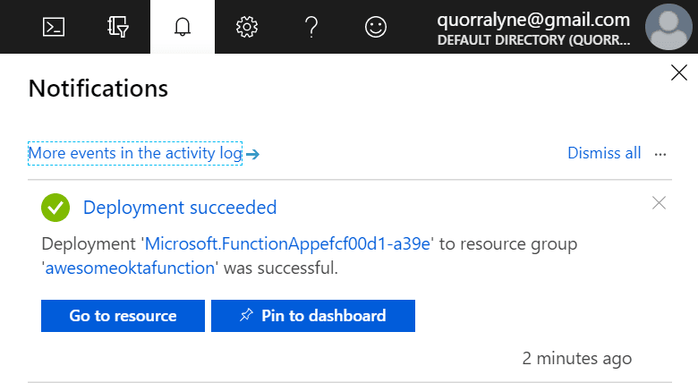
Task: Open the Microsoft.FunctionAppefcf00d1-a39e deployment link
Action: coord(288,243)
